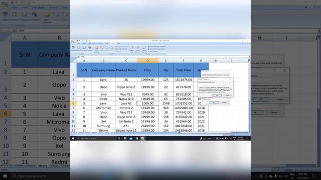Click the vertical scrollbar of the worksheet
Viewport: 321px width, 180px height.
point(250,96)
